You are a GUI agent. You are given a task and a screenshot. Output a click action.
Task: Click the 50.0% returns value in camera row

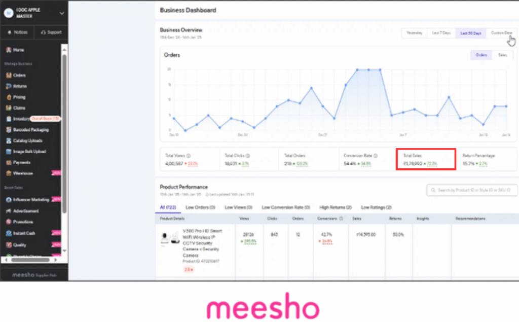pos(398,235)
